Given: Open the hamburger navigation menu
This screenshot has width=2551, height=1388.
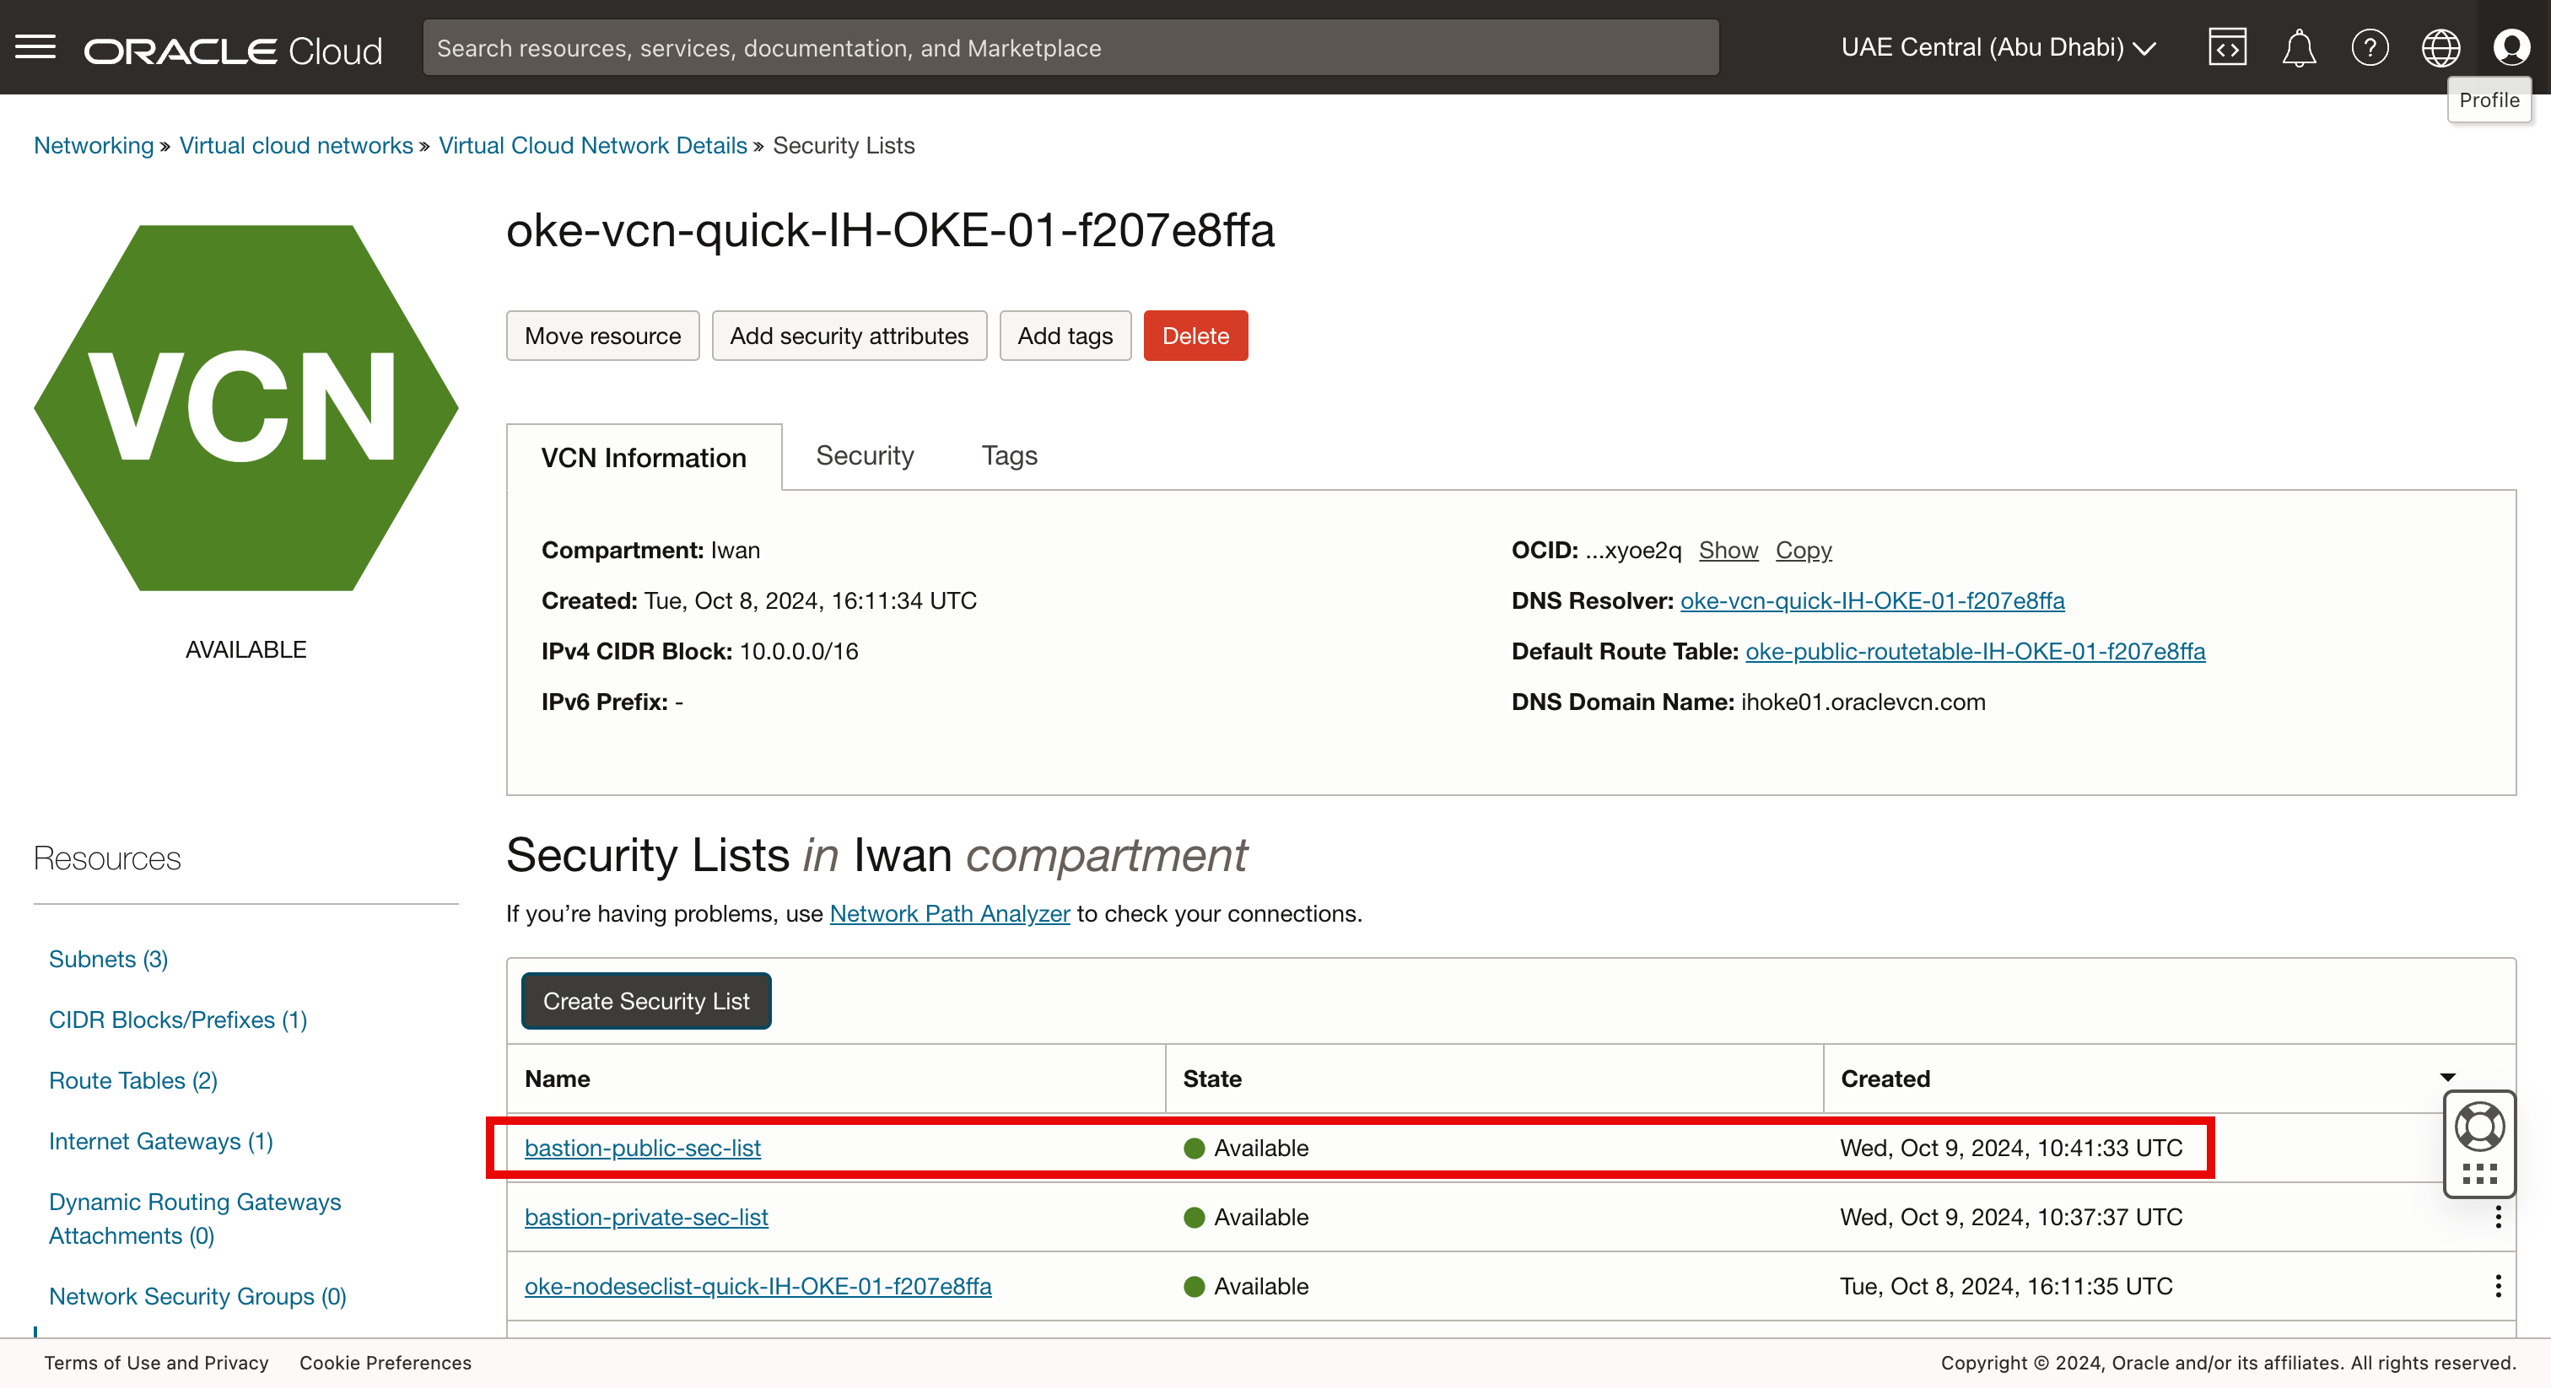Looking at the screenshot, I should point(35,46).
